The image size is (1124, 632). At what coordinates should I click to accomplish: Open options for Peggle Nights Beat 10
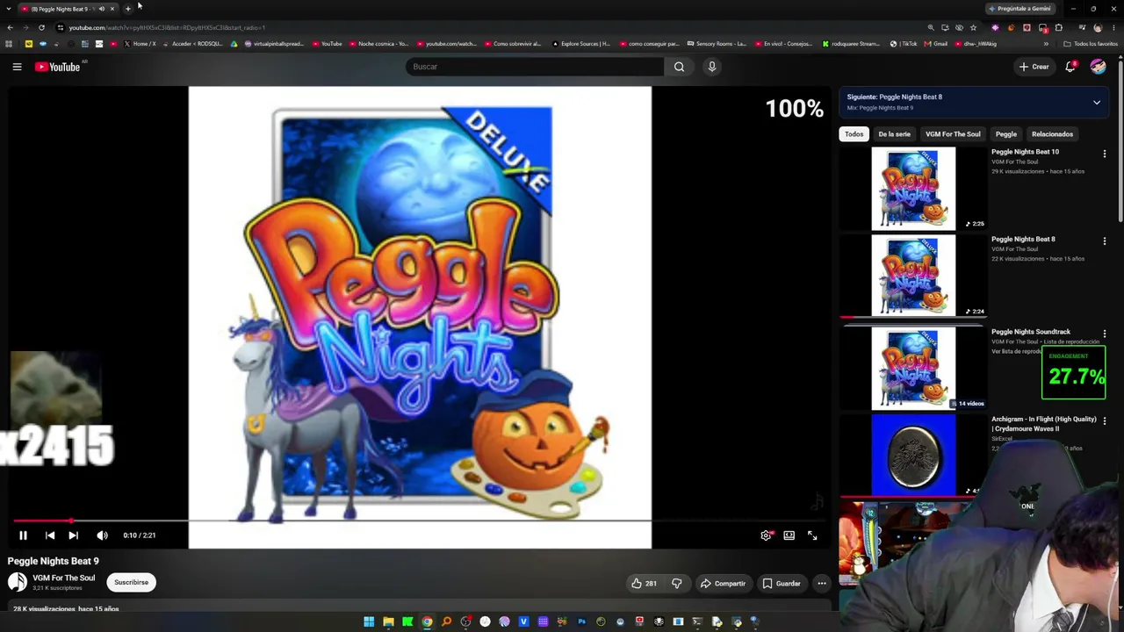(x=1105, y=154)
